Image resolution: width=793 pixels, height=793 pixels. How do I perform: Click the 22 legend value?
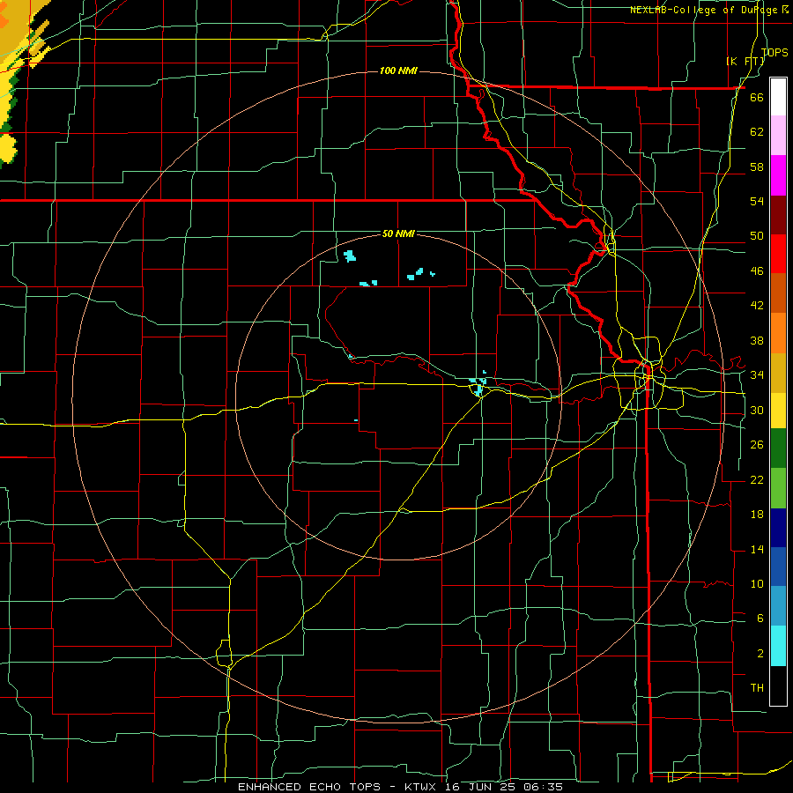[x=757, y=479]
